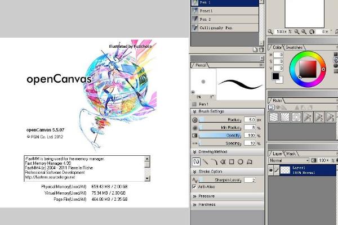Adjust the Spacing slider
338x225 pixels.
point(220,143)
